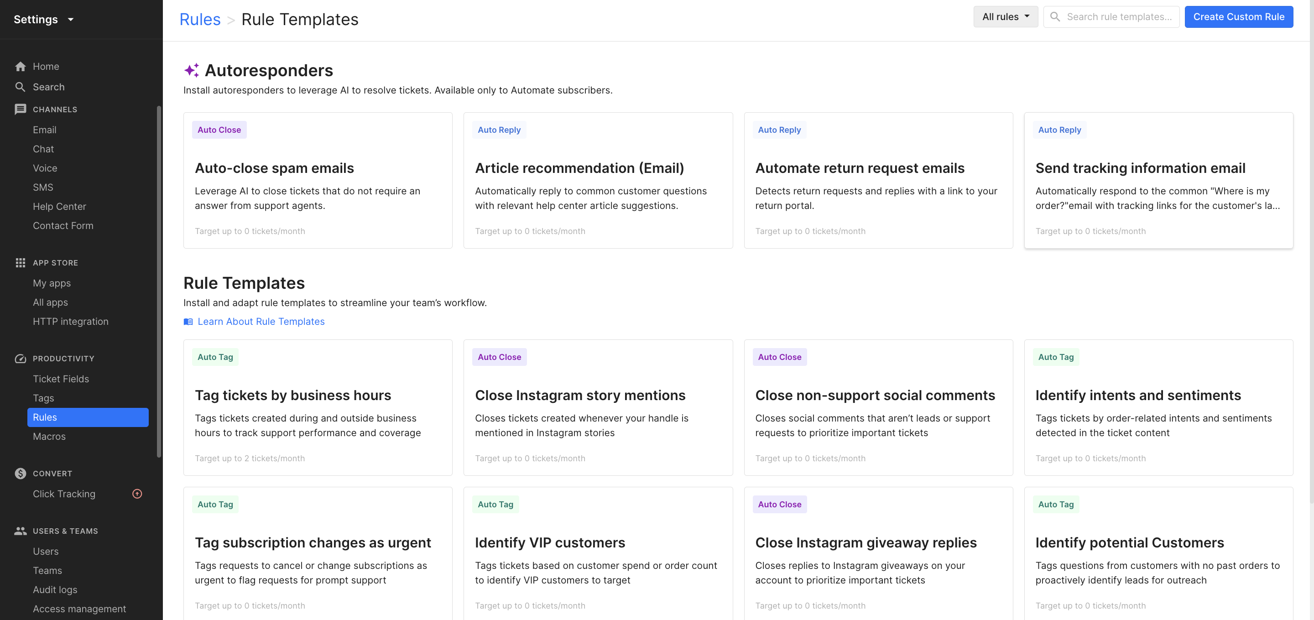
Task: Click Auto Reply tag on Article recommendation card
Action: (x=499, y=130)
